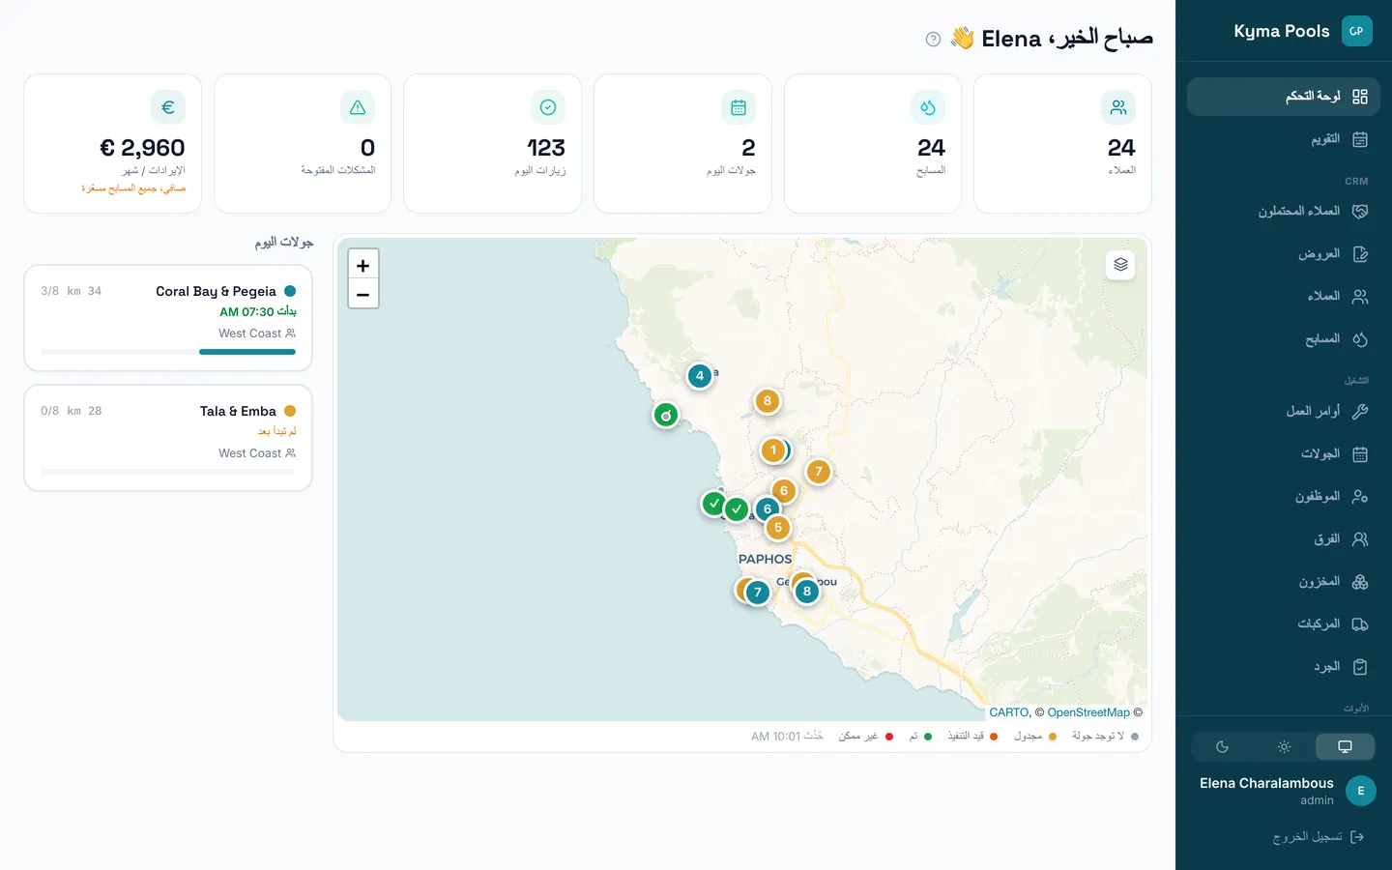1392x870 pixels.
Task: Click legend entry غير ممكن with red dot
Action: [866, 737]
